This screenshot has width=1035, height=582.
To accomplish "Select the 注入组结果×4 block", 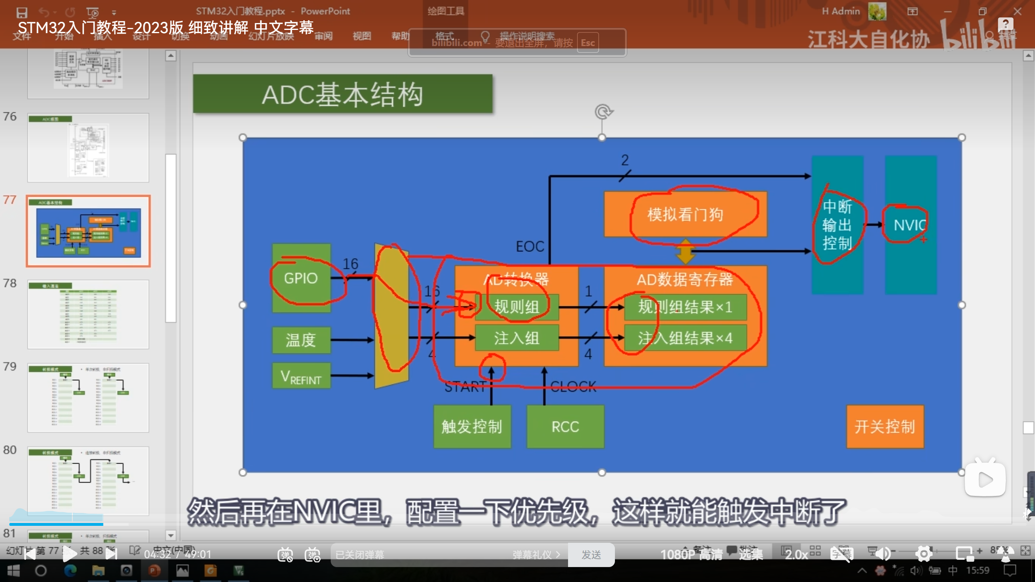I will point(685,338).
